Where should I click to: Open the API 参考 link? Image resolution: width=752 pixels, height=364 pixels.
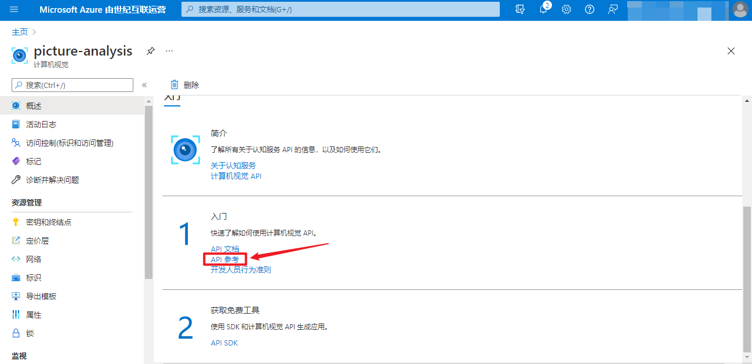point(225,259)
